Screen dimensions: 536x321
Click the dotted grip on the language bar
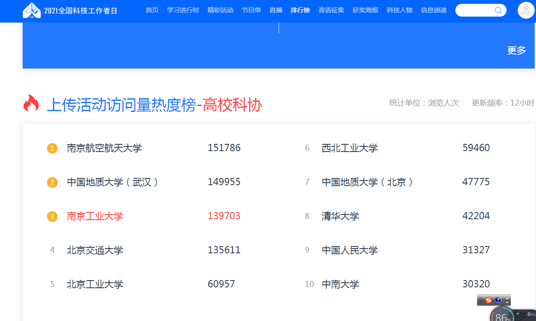481,300
